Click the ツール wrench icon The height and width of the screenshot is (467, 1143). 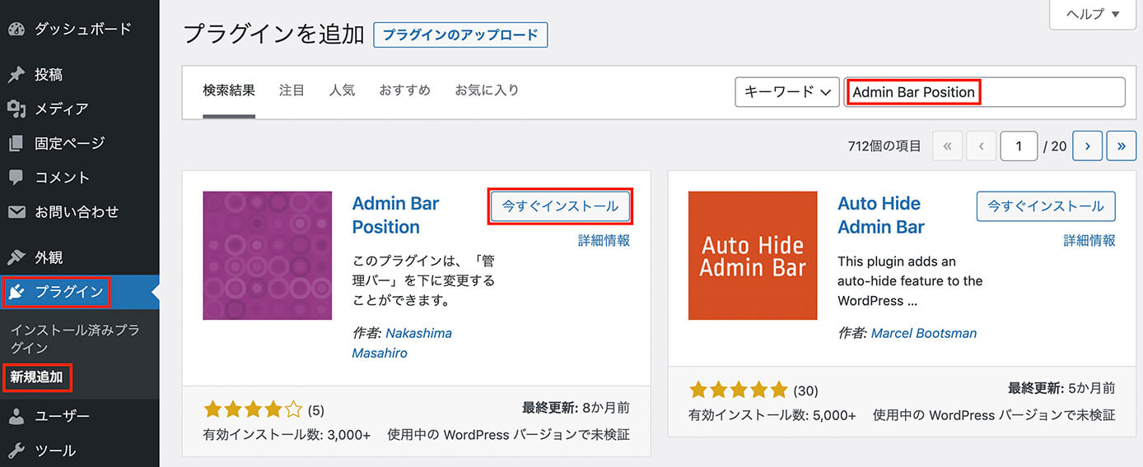[16, 451]
